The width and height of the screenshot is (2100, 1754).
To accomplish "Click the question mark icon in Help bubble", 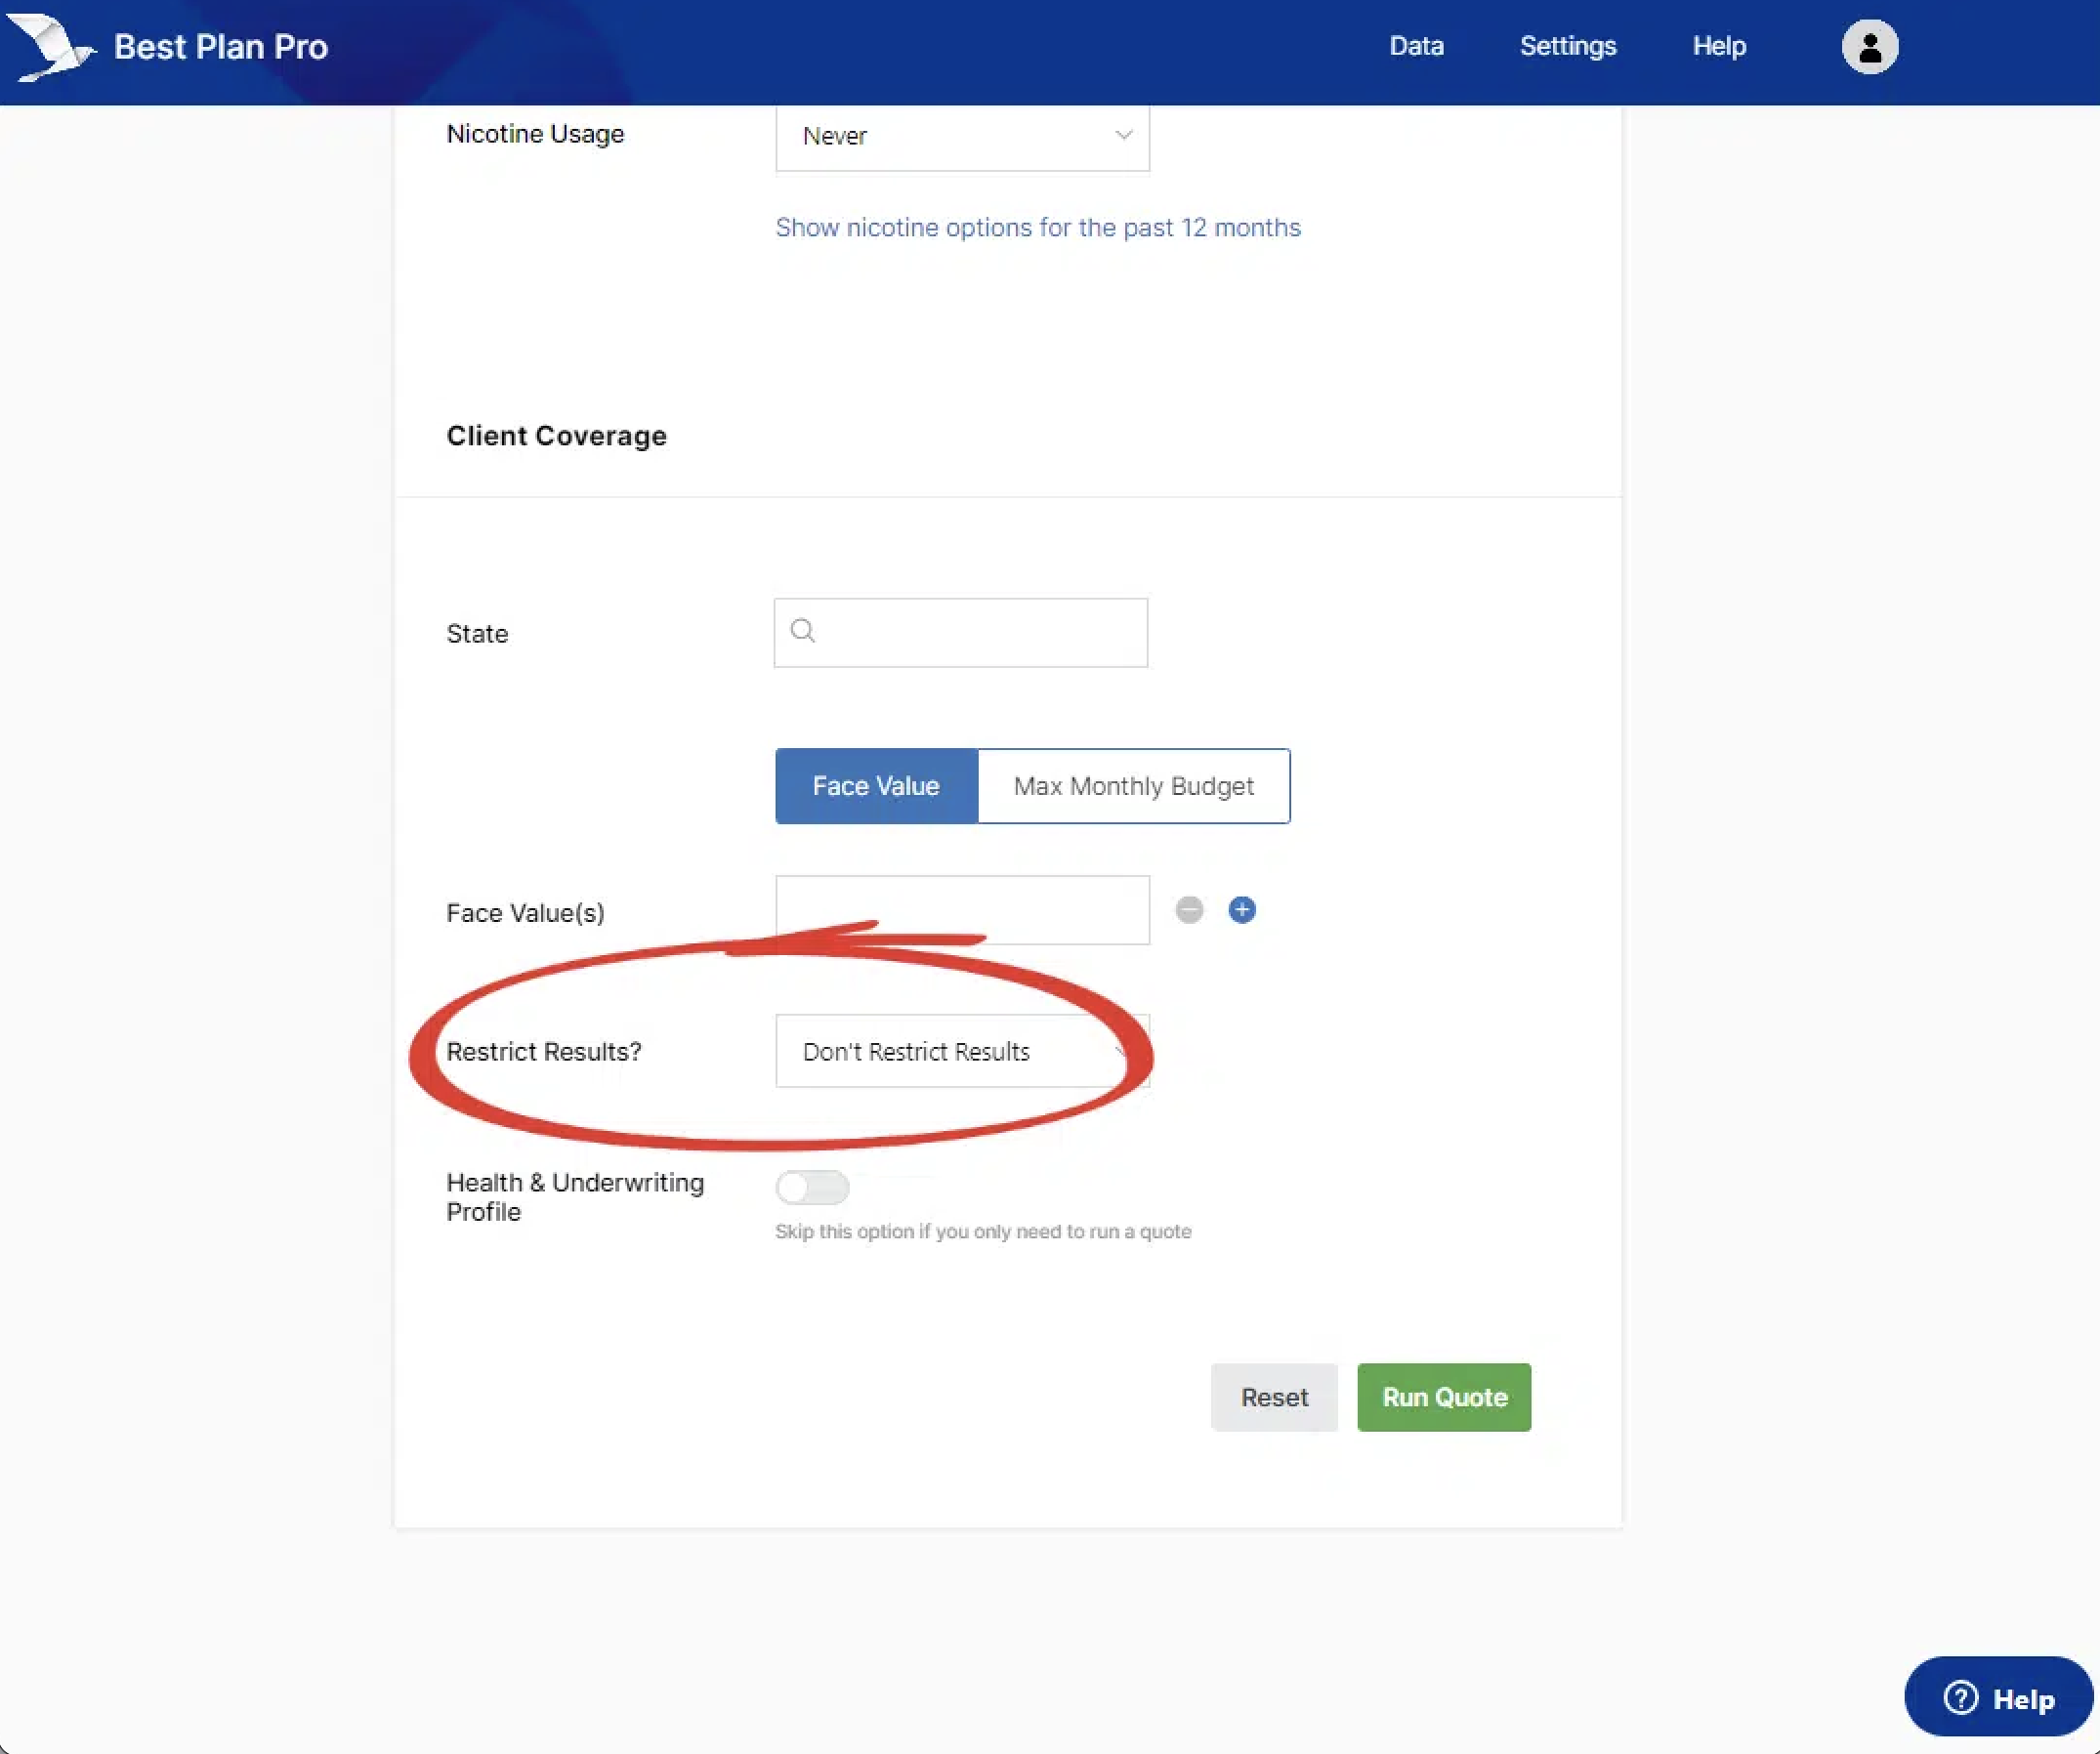I will (x=1960, y=1698).
